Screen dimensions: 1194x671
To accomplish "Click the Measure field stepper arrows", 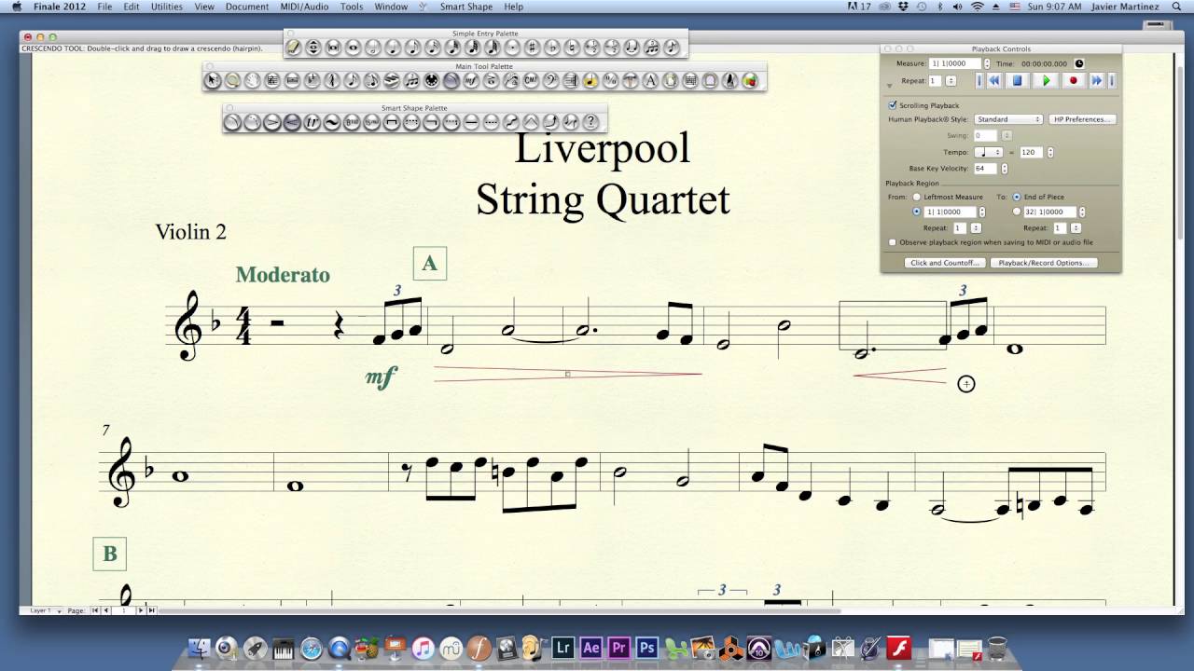I will (x=987, y=63).
